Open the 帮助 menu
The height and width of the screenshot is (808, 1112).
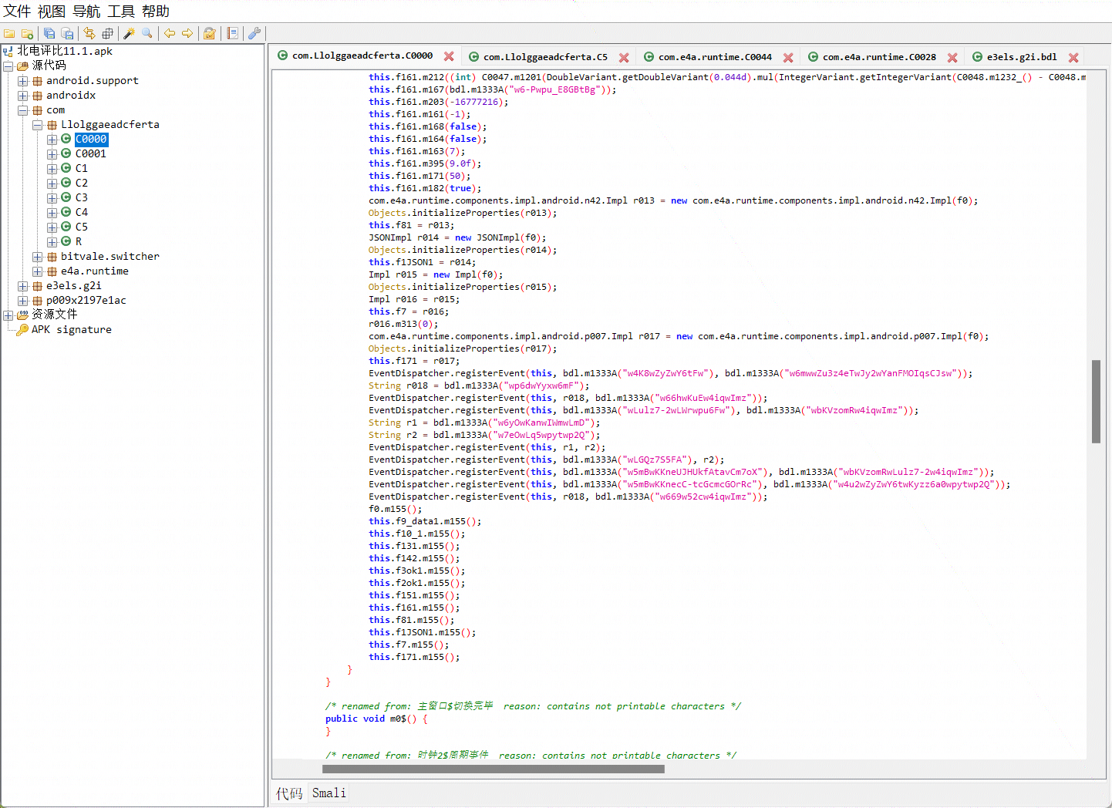156,12
